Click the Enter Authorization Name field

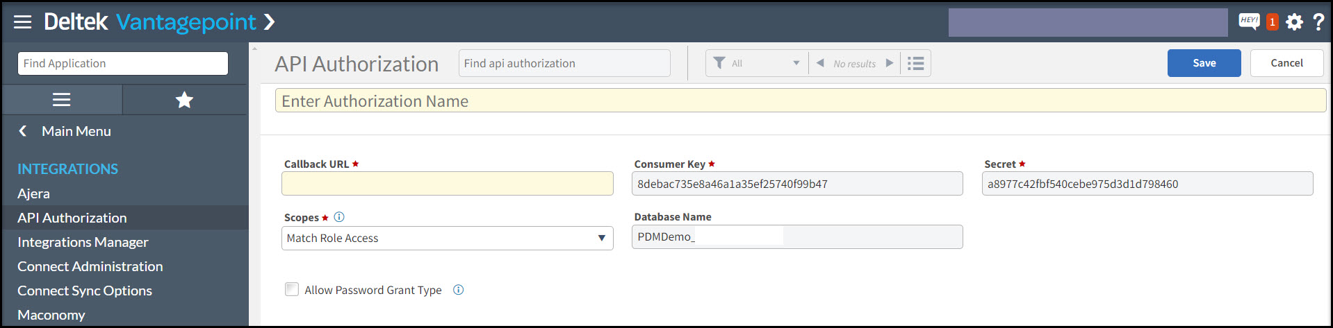[x=801, y=101]
